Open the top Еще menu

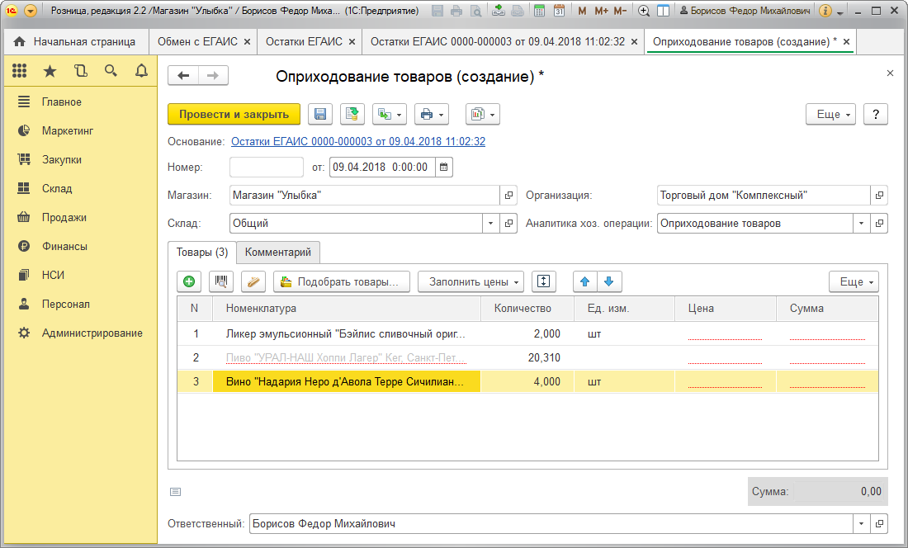[830, 115]
